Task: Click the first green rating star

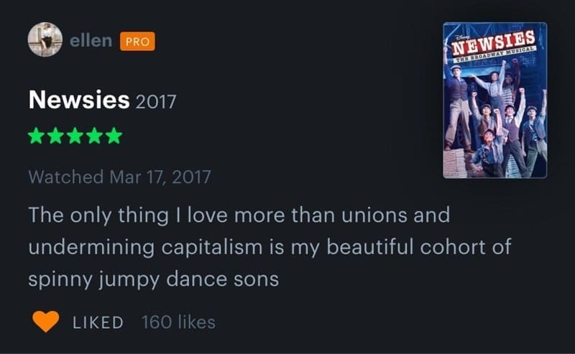Action: [37, 136]
